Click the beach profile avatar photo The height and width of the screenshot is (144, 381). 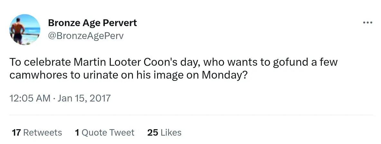(25, 30)
